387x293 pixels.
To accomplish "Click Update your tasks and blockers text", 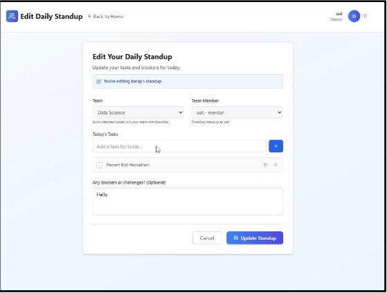I will pos(136,67).
